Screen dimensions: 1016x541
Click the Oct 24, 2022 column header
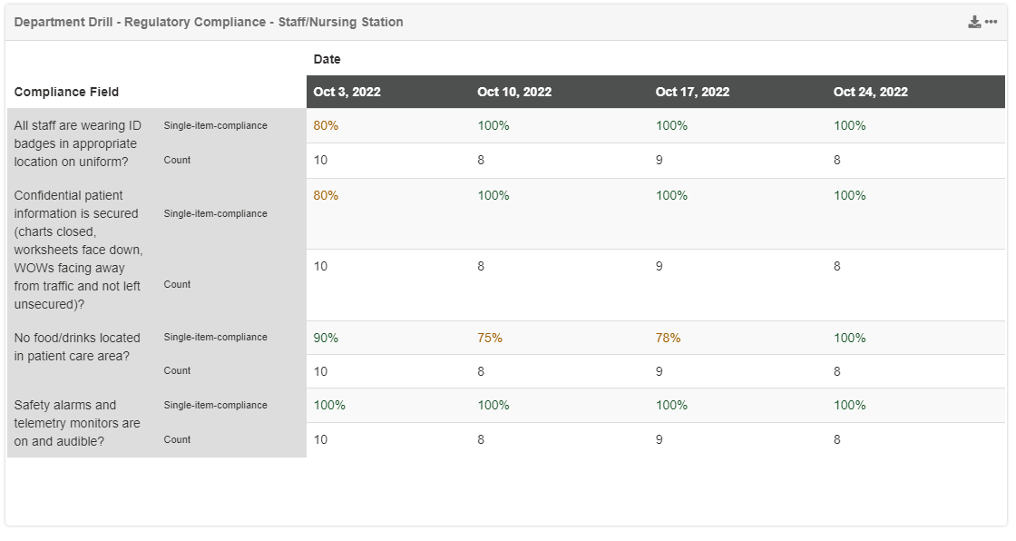870,92
